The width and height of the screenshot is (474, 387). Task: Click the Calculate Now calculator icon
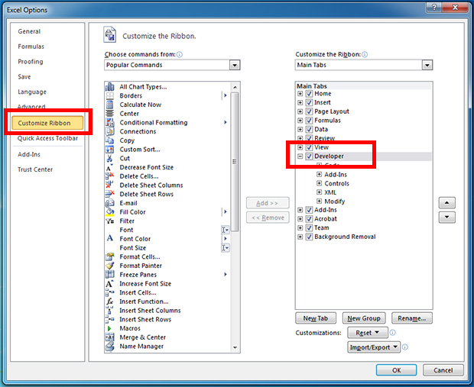[x=110, y=105]
